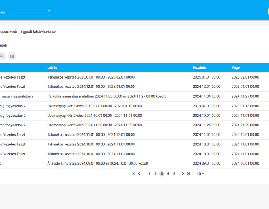Viewport: 269px width, 209px height.
Task: Go to the next page
Action: 183,174
